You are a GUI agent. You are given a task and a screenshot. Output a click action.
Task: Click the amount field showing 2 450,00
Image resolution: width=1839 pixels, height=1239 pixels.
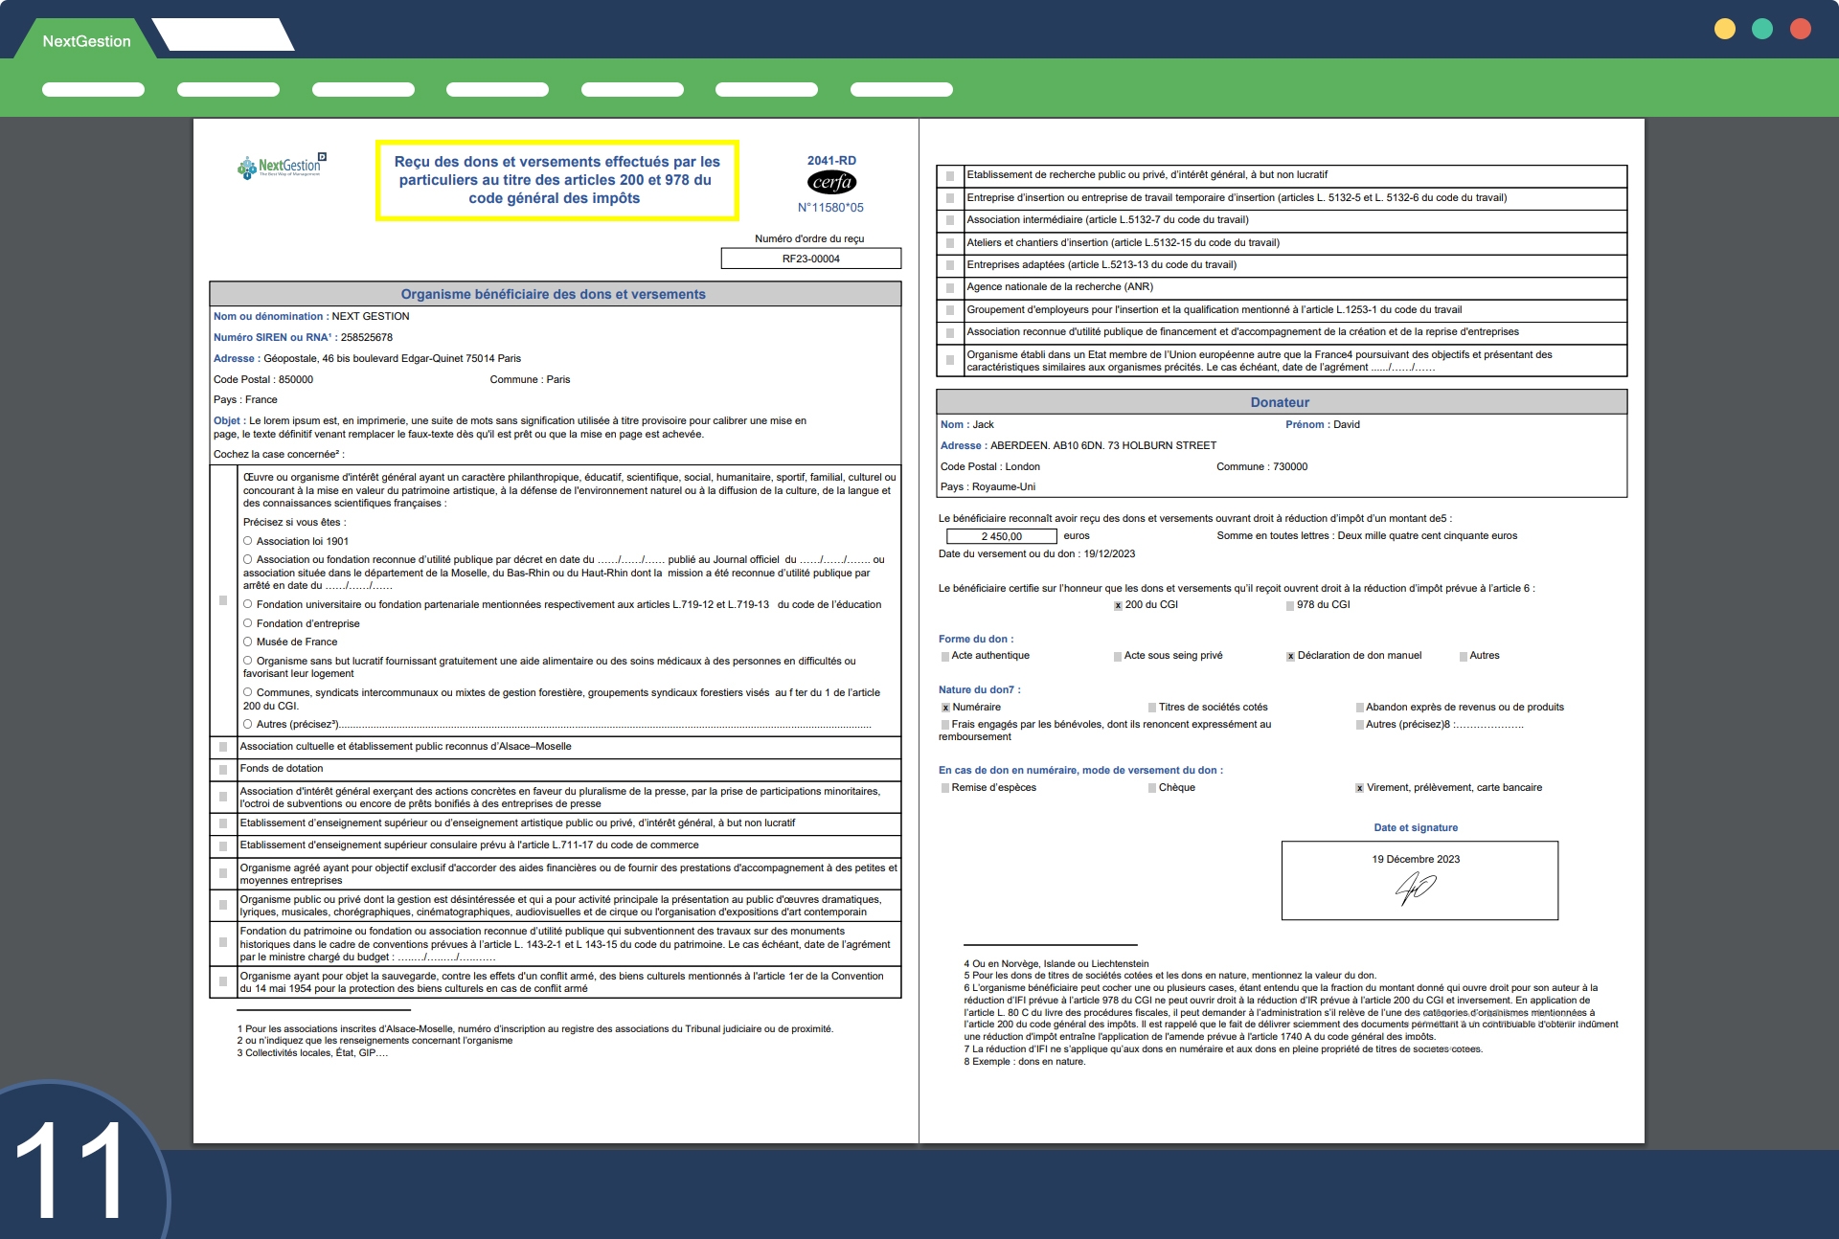point(1001,536)
